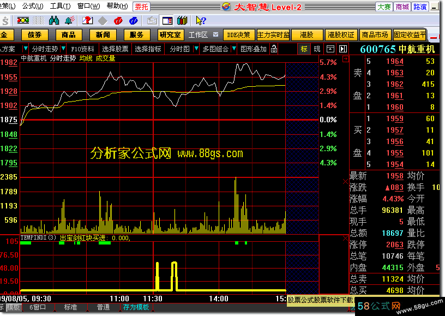Image resolution: width=445 pixels, height=316 pixels.
Task: Select the 港股权证 warrants tab
Action: click(341, 35)
